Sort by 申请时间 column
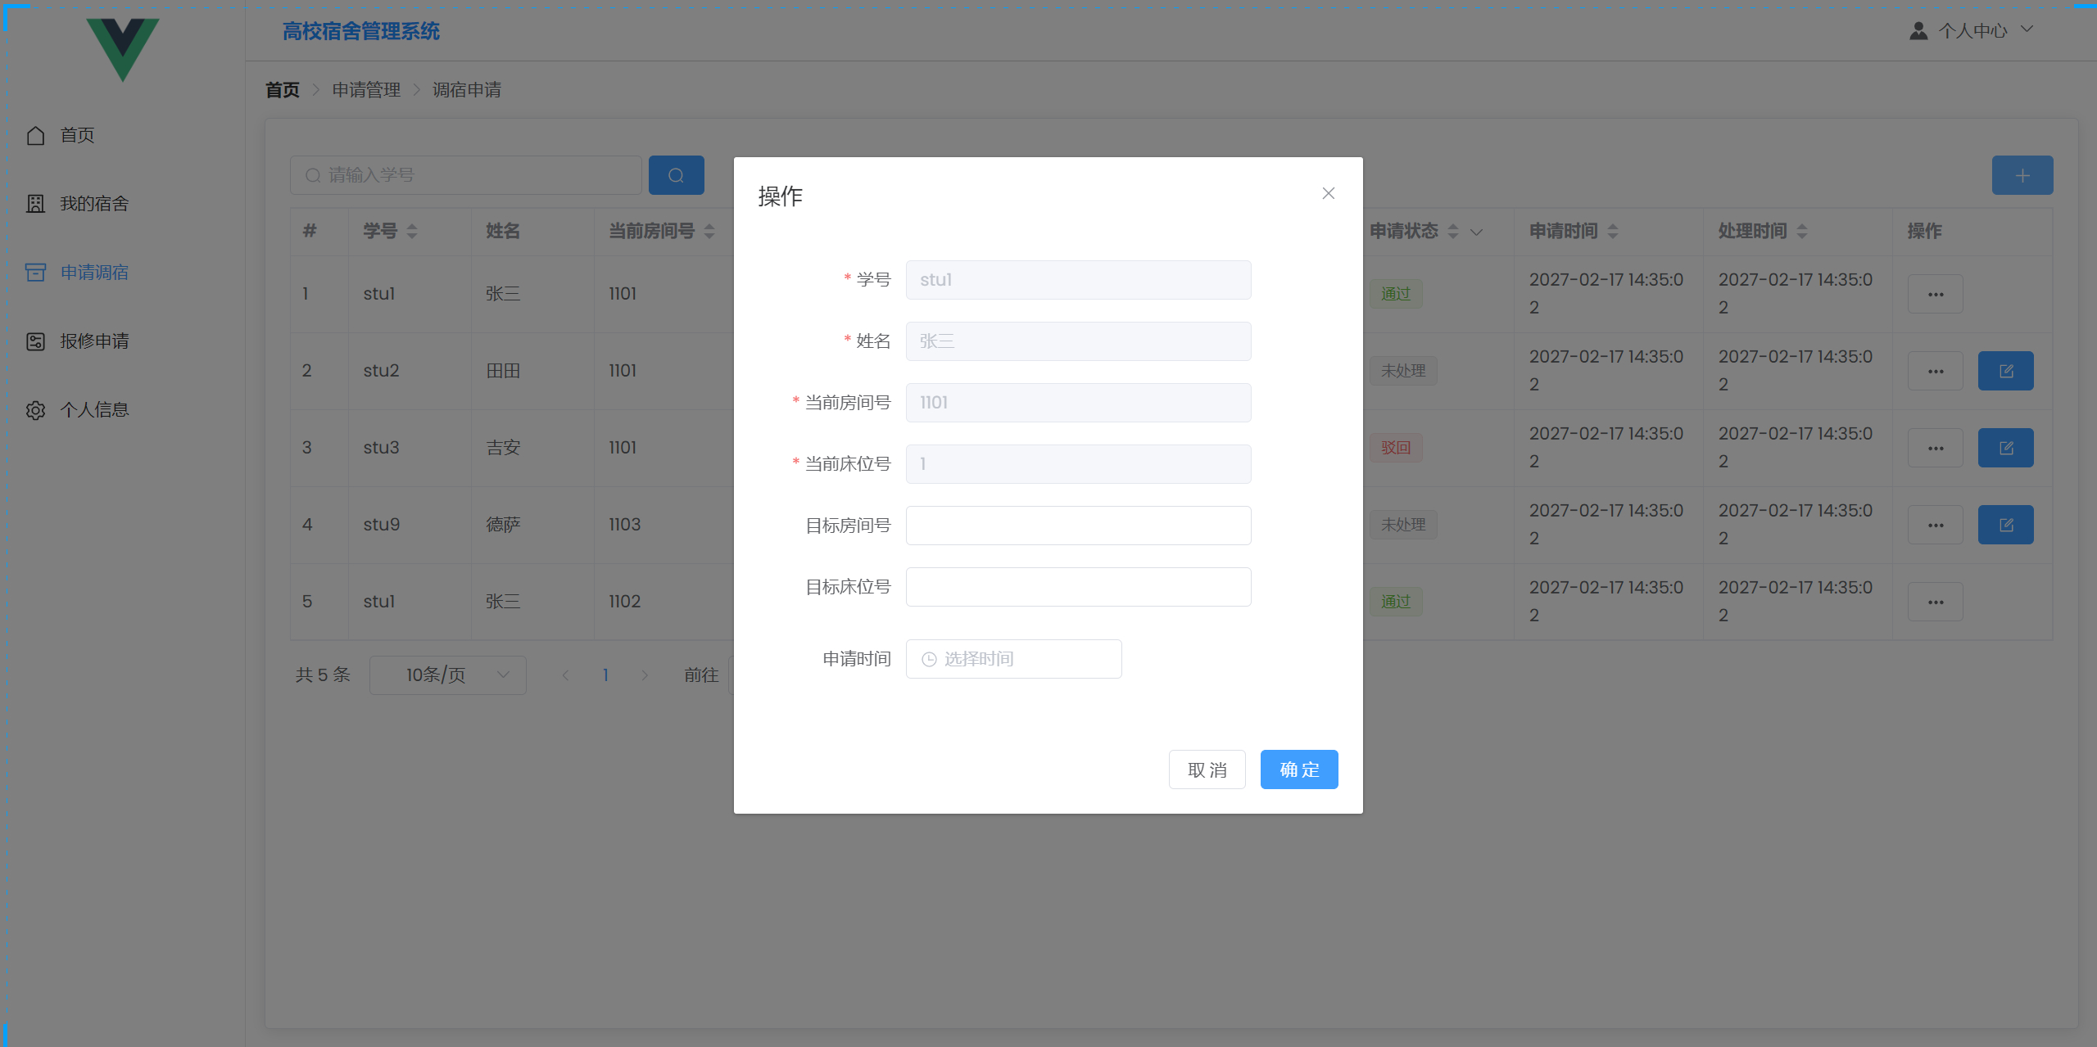The height and width of the screenshot is (1047, 2097). tap(1613, 232)
